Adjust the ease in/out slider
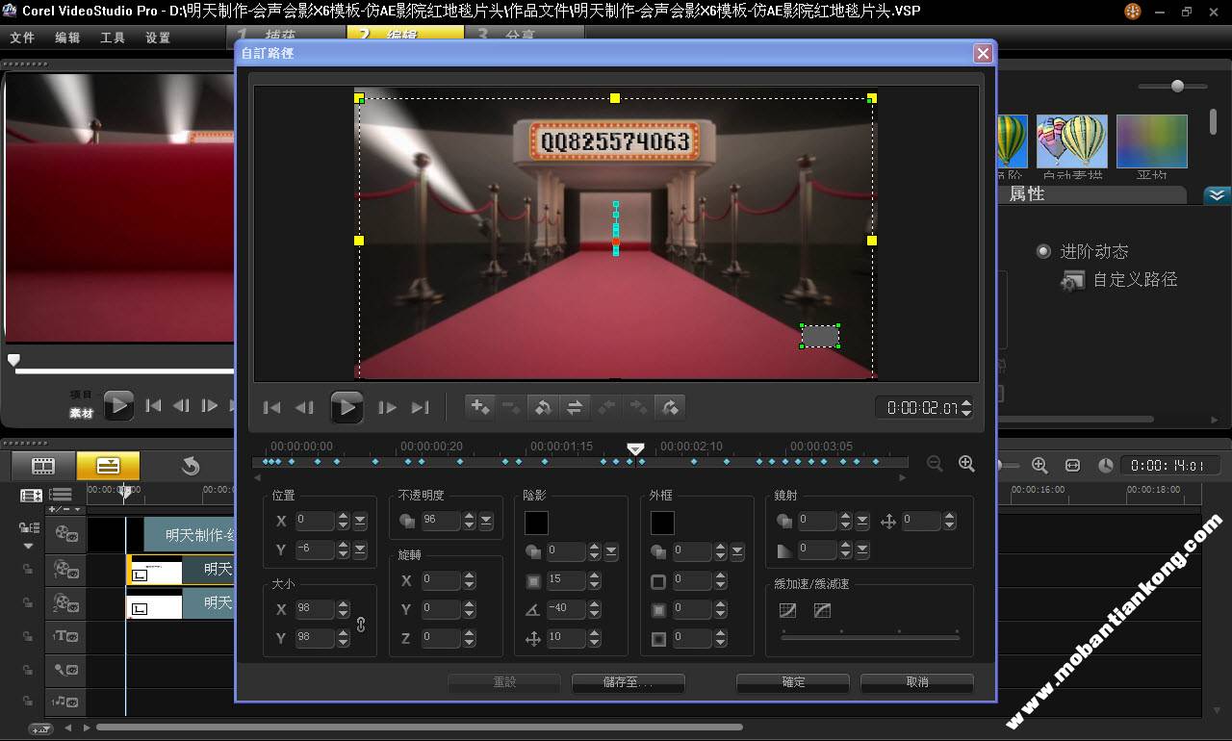Viewport: 1232px width, 741px height. (x=870, y=637)
